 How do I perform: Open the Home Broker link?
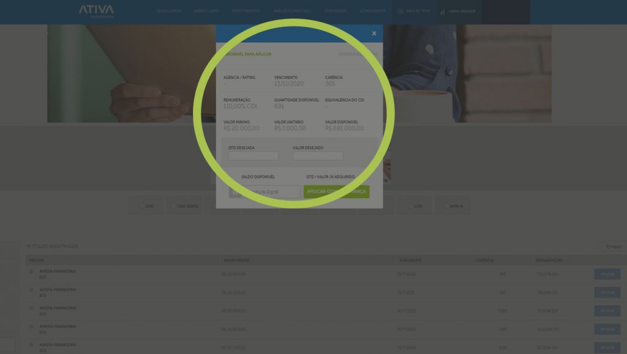(462, 12)
